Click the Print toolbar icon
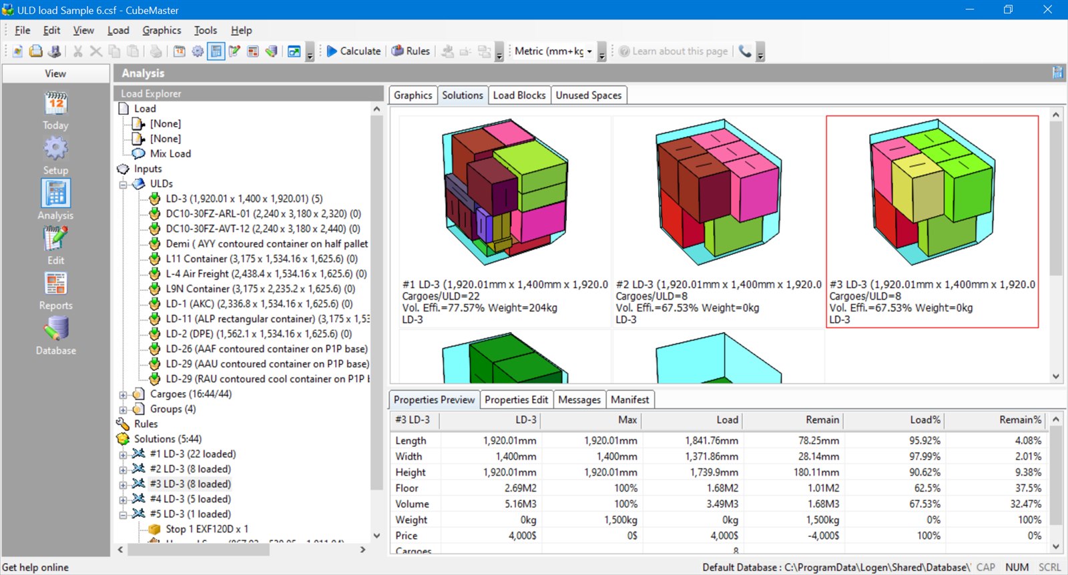1068x575 pixels. (155, 51)
